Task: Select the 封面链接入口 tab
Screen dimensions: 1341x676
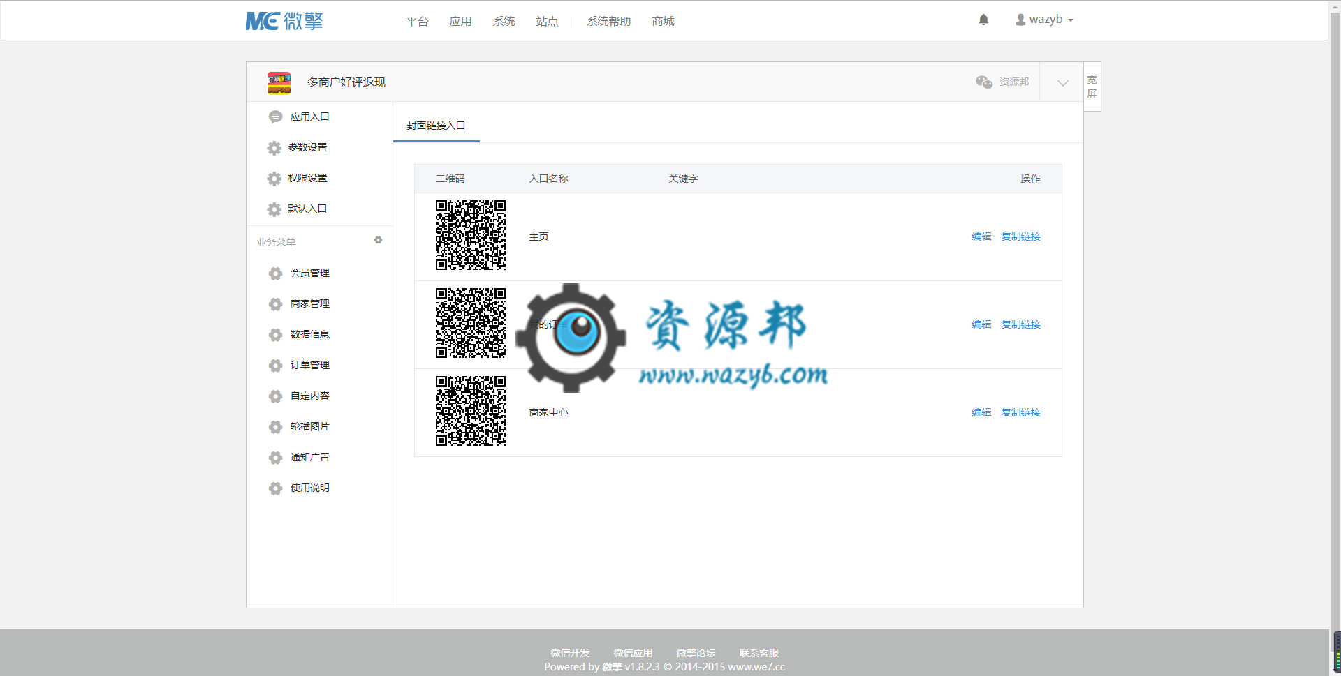Action: [437, 126]
